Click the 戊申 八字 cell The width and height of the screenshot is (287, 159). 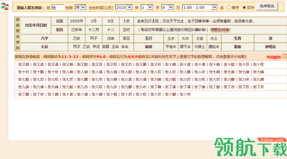click(x=111, y=39)
